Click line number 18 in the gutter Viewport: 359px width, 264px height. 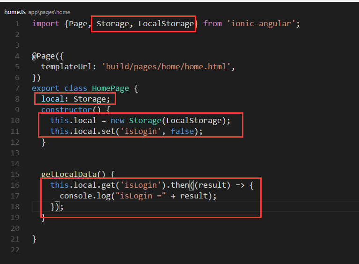tap(15, 207)
